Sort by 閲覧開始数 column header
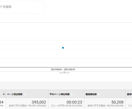The image size is (132, 109). [x=91, y=94]
